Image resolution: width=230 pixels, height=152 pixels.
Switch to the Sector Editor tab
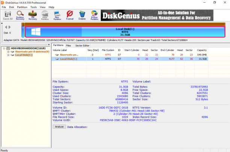click(x=82, y=46)
